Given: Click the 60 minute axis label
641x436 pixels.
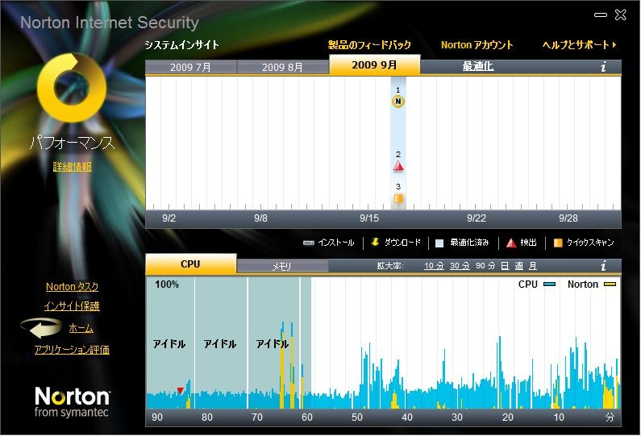Looking at the screenshot, I should pyautogui.click(x=307, y=417).
